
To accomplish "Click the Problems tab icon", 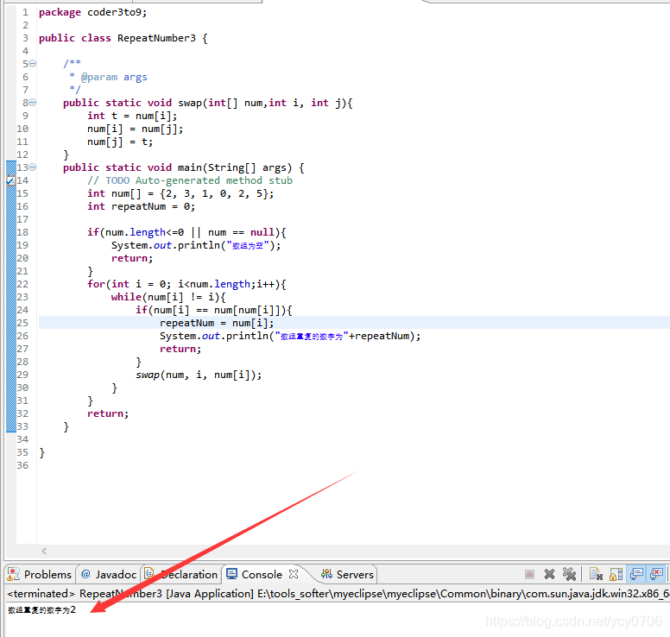I will tap(13, 574).
